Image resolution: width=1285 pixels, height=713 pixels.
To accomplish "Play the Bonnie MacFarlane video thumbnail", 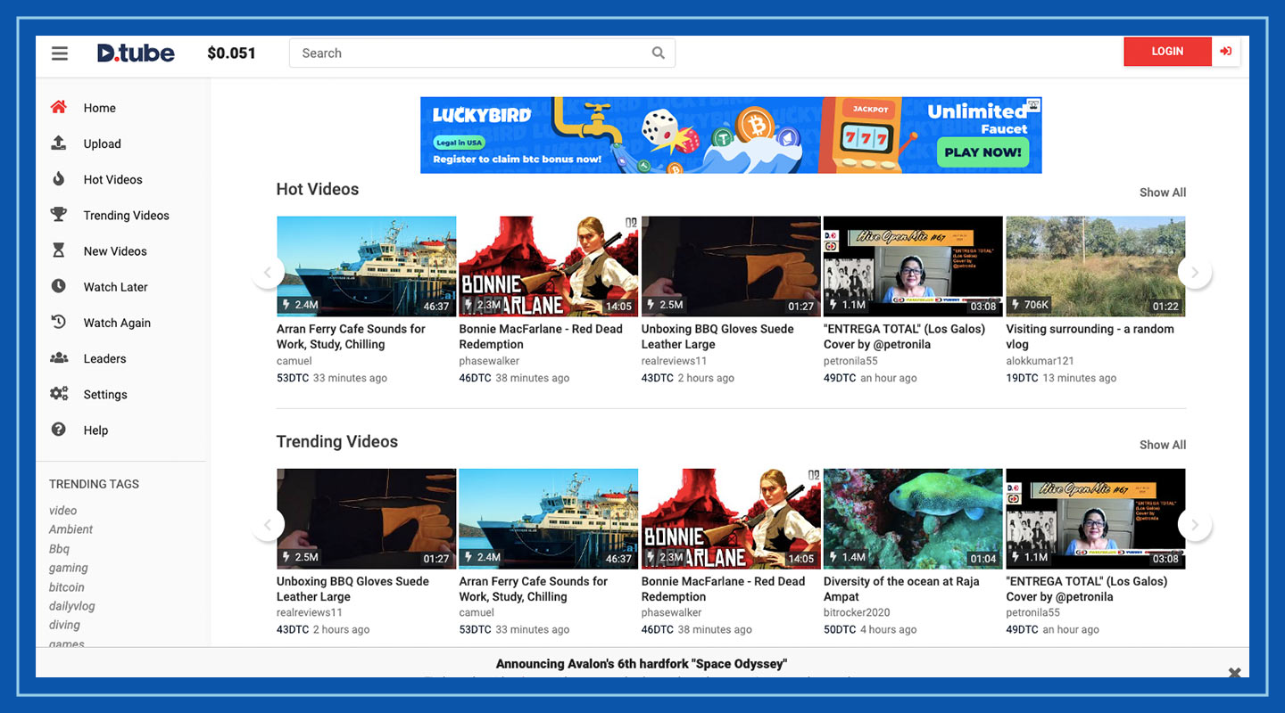I will pos(548,265).
